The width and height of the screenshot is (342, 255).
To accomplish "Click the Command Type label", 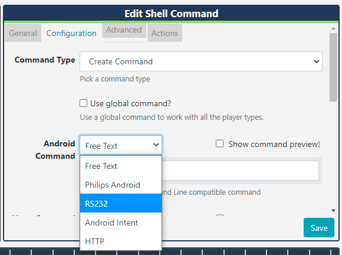I will [x=45, y=60].
